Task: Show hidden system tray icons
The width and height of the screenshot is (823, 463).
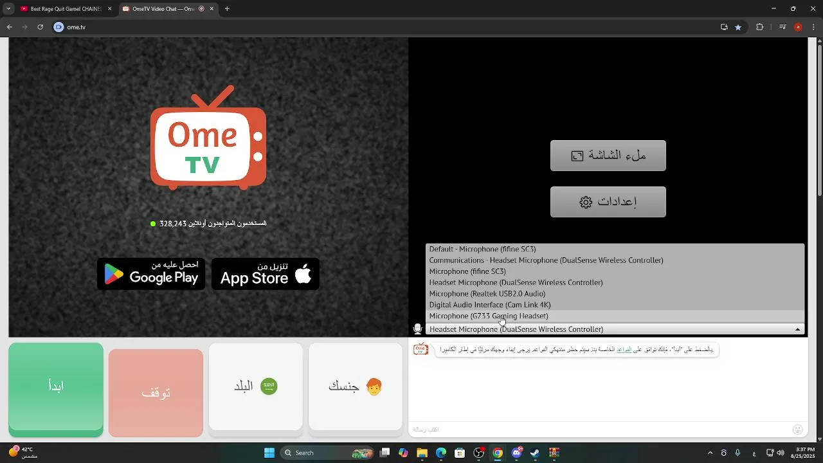Action: tap(710, 453)
